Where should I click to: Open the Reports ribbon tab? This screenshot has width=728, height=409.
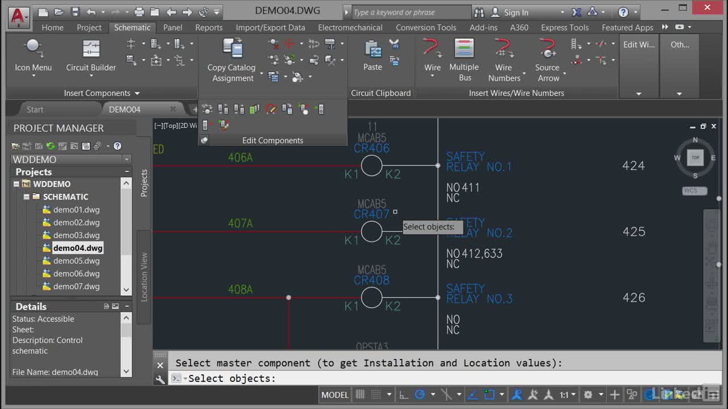[209, 27]
